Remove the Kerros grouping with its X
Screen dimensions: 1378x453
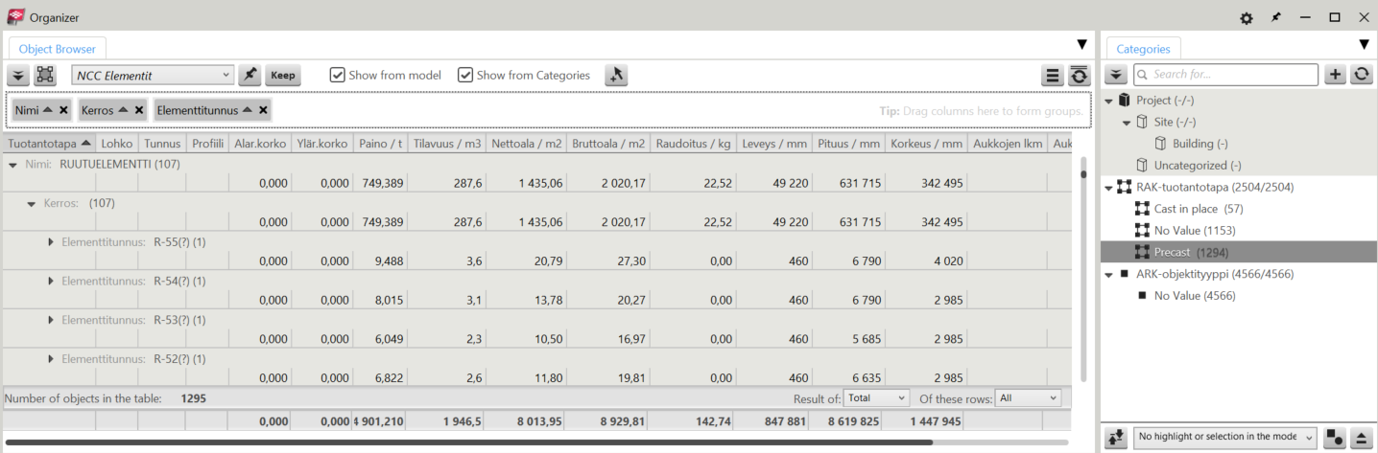[x=139, y=111]
